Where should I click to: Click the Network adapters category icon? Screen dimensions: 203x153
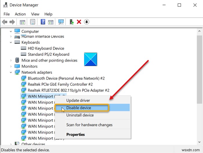(17, 72)
